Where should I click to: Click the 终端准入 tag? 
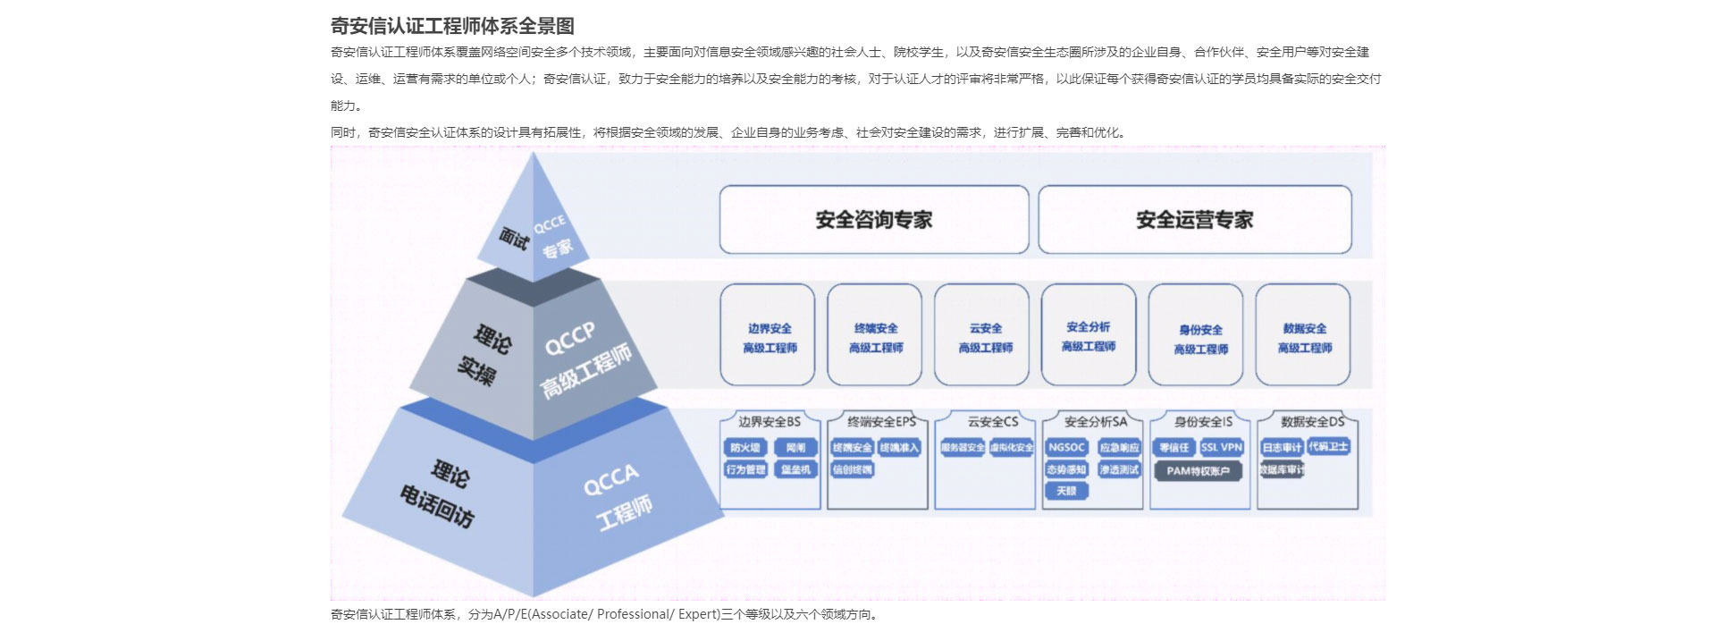click(899, 448)
